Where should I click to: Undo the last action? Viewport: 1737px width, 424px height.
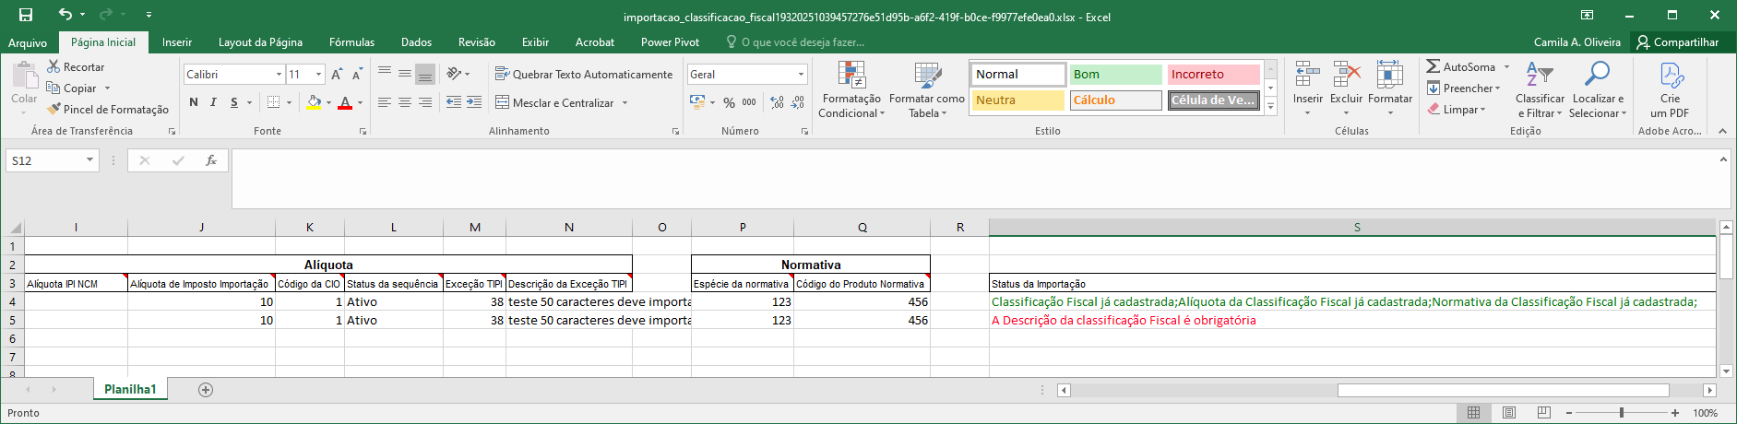65,15
